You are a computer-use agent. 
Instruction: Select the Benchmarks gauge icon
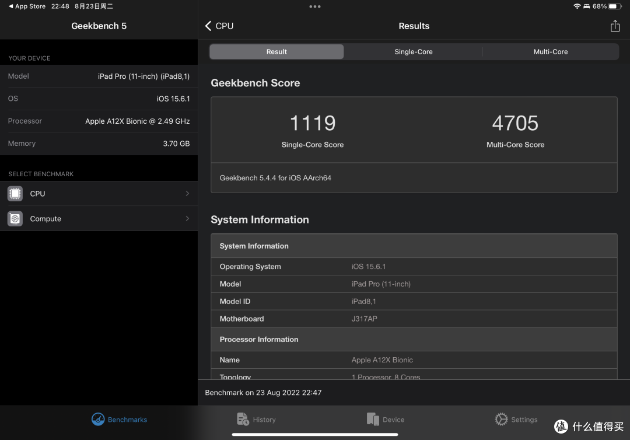pyautogui.click(x=97, y=419)
